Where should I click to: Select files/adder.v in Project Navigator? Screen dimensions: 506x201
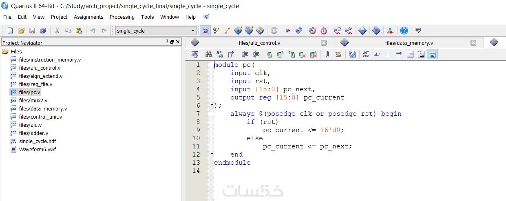tap(33, 133)
